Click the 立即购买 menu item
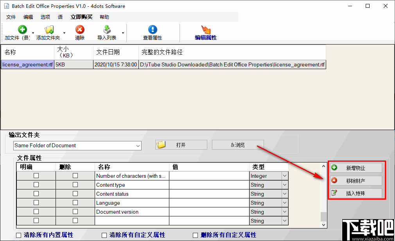 (81, 17)
